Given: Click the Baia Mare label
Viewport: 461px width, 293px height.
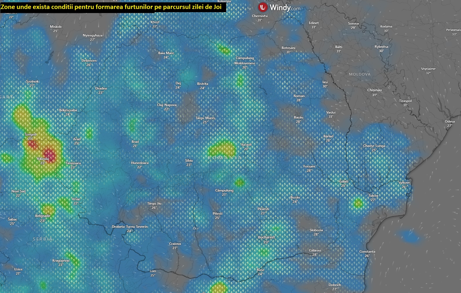Looking at the screenshot, I should tap(166, 53).
